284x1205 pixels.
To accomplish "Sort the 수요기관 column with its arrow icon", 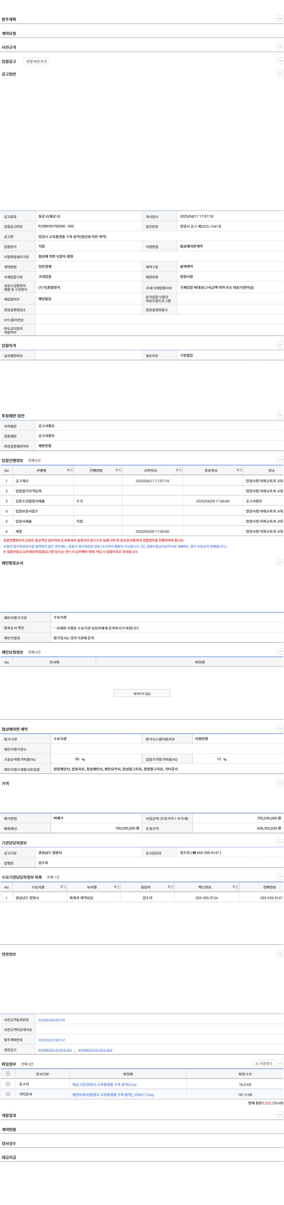I will point(62,887).
